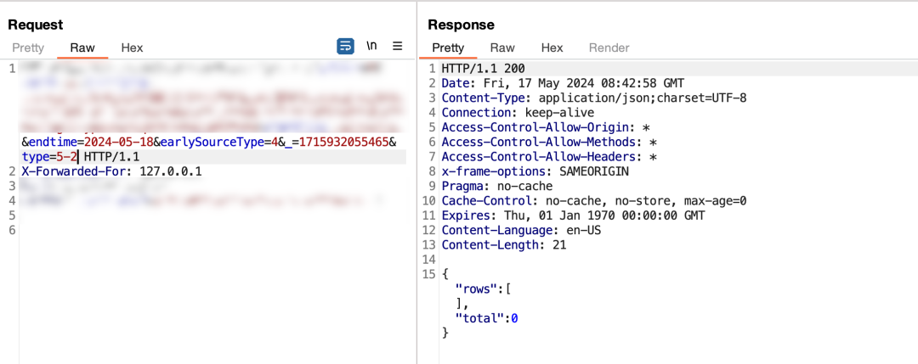Open the Request panel hamburger options menu

[397, 47]
